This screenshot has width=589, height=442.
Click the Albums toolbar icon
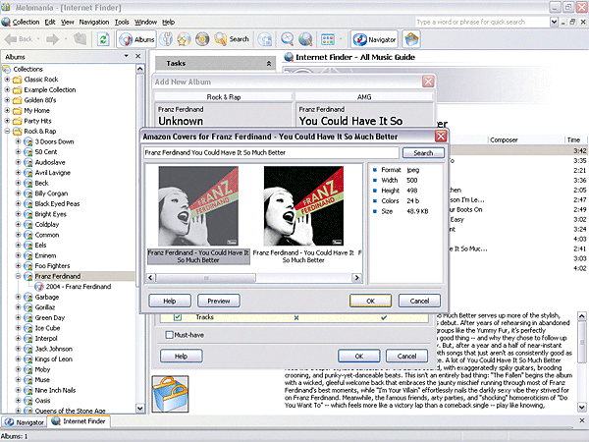coord(134,39)
